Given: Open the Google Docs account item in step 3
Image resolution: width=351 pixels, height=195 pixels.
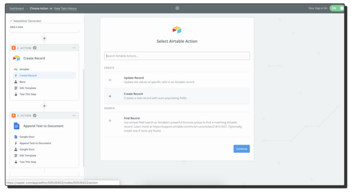Looking at the screenshot, I should click(27, 149).
